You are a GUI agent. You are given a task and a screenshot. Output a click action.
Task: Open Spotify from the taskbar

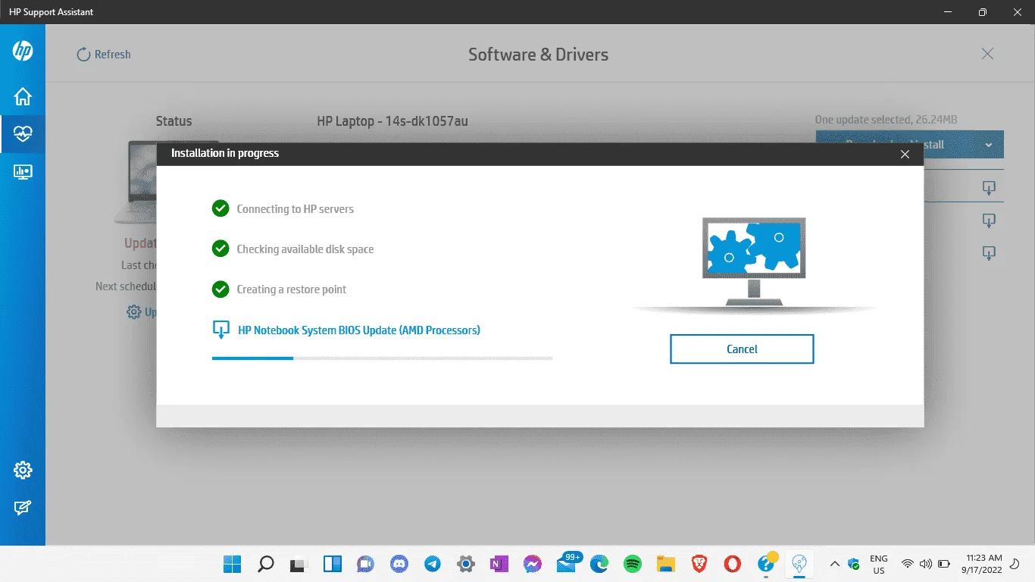[x=632, y=564]
